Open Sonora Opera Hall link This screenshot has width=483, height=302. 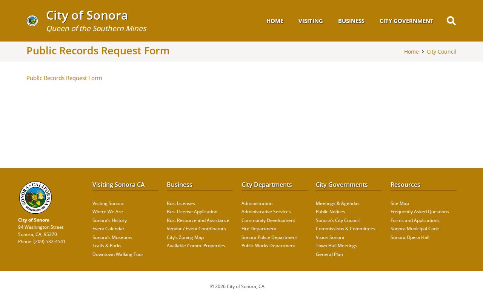click(410, 237)
